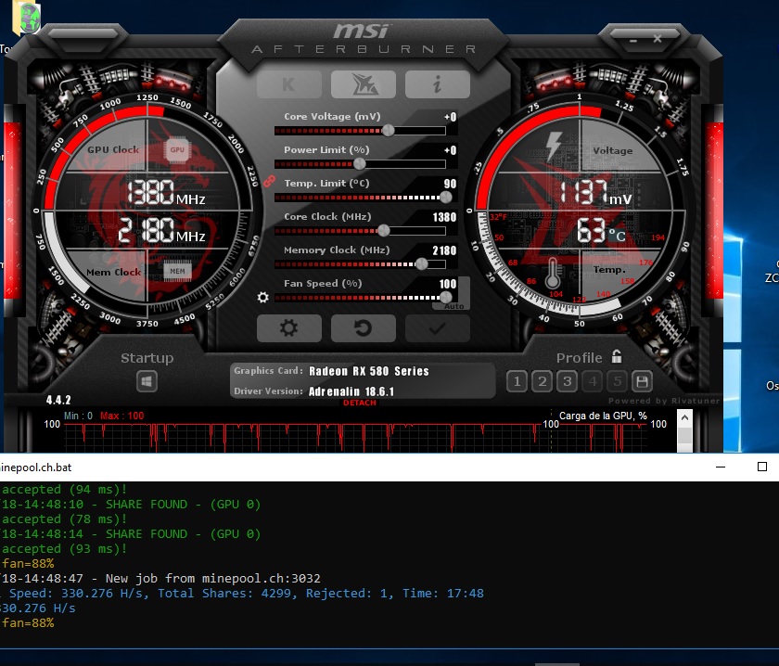Reset settings with the circular arrow button
This screenshot has height=666, width=779.
point(364,328)
